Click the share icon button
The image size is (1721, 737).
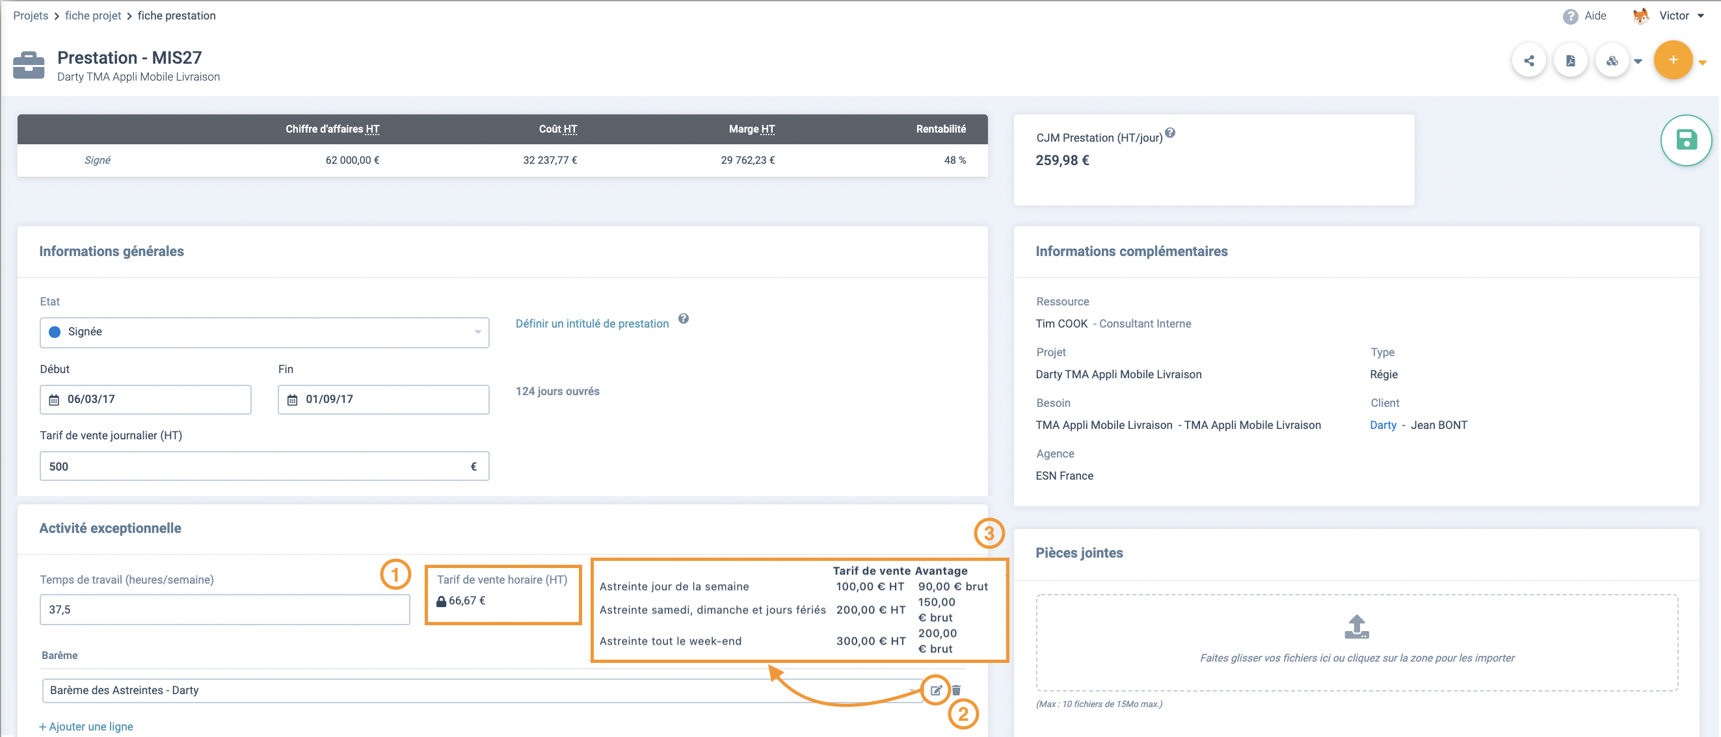coord(1528,60)
